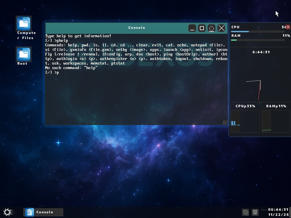The image size is (291, 218).
Task: Open the Computer Files desktop icon
Action: 24,24
